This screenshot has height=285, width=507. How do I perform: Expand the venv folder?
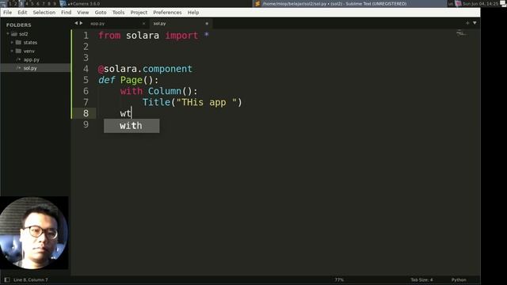12,51
